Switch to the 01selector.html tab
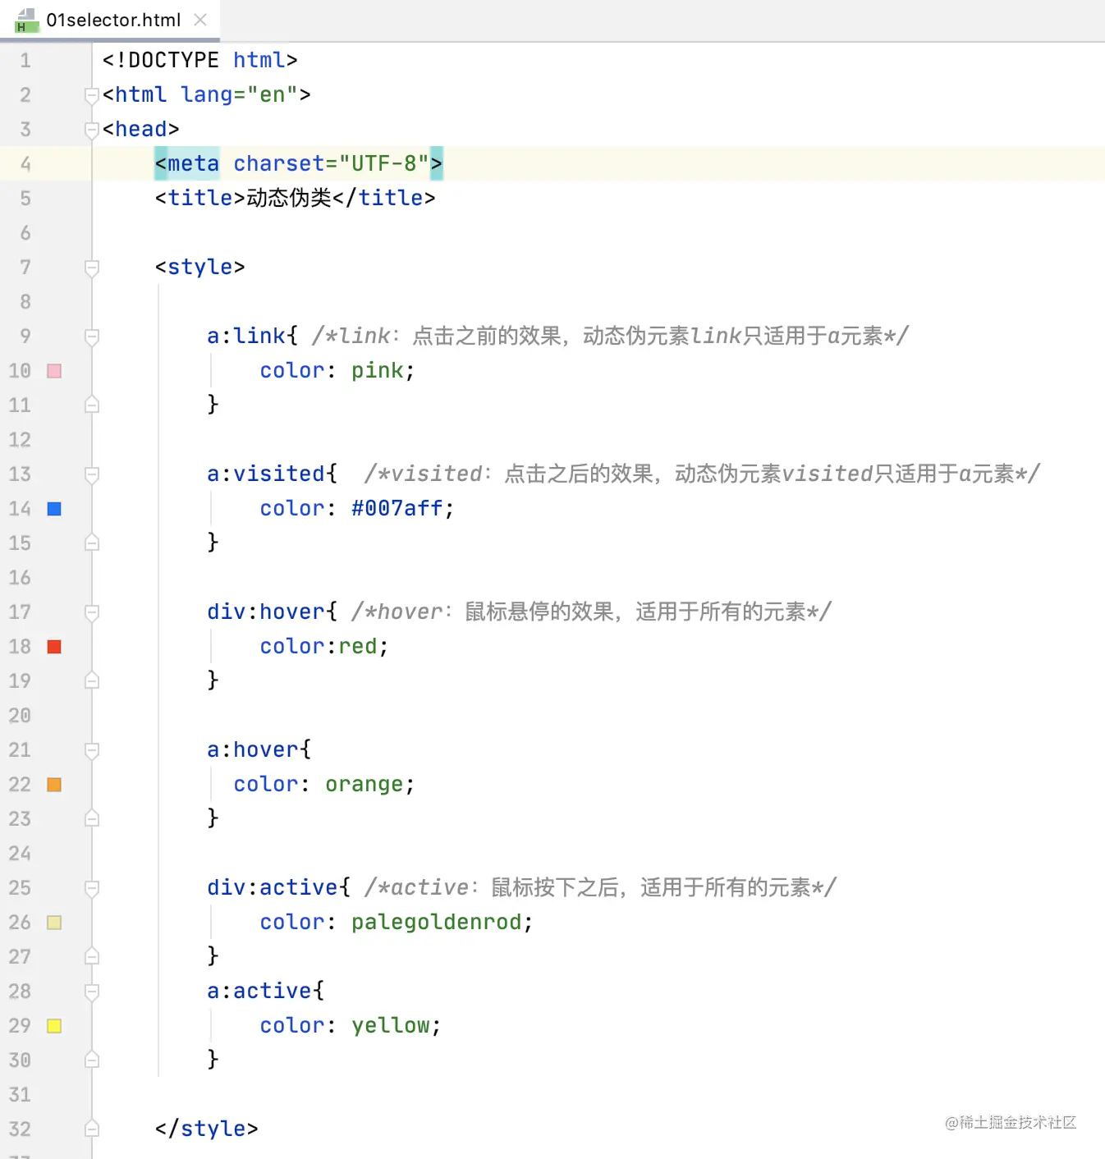 [113, 20]
